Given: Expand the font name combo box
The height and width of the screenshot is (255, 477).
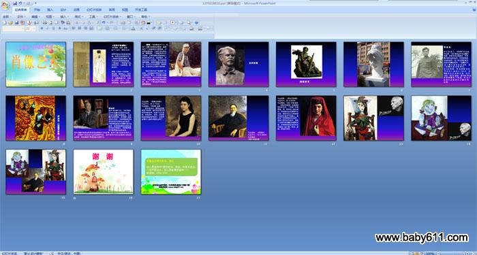Looking at the screenshot, I should (x=14, y=29).
